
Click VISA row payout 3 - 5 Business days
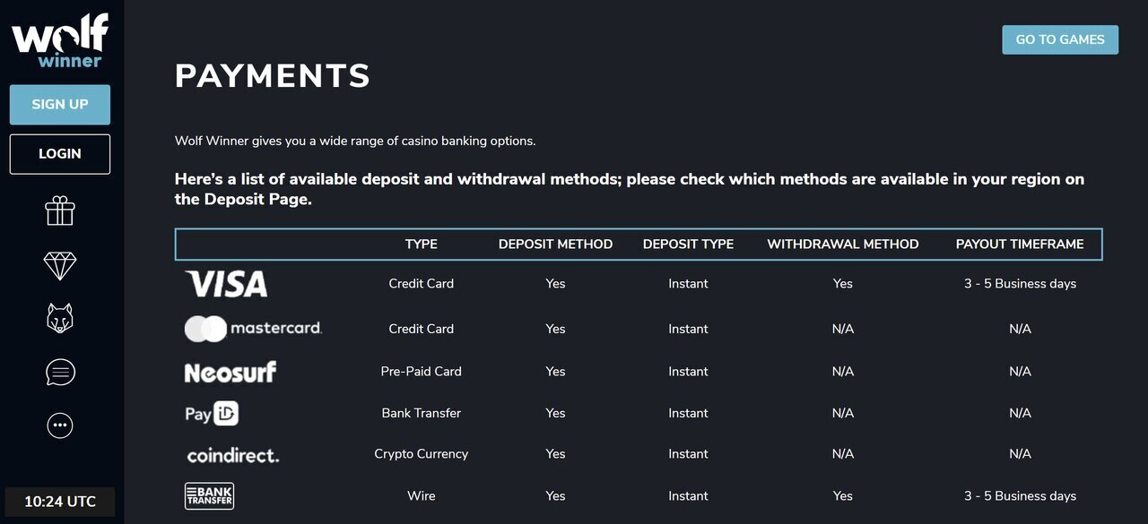click(1021, 283)
